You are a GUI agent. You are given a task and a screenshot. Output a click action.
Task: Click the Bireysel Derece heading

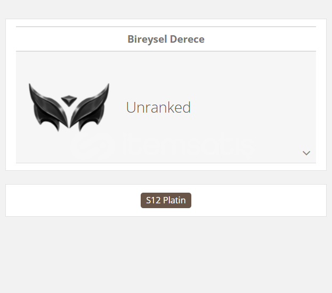tap(166, 39)
